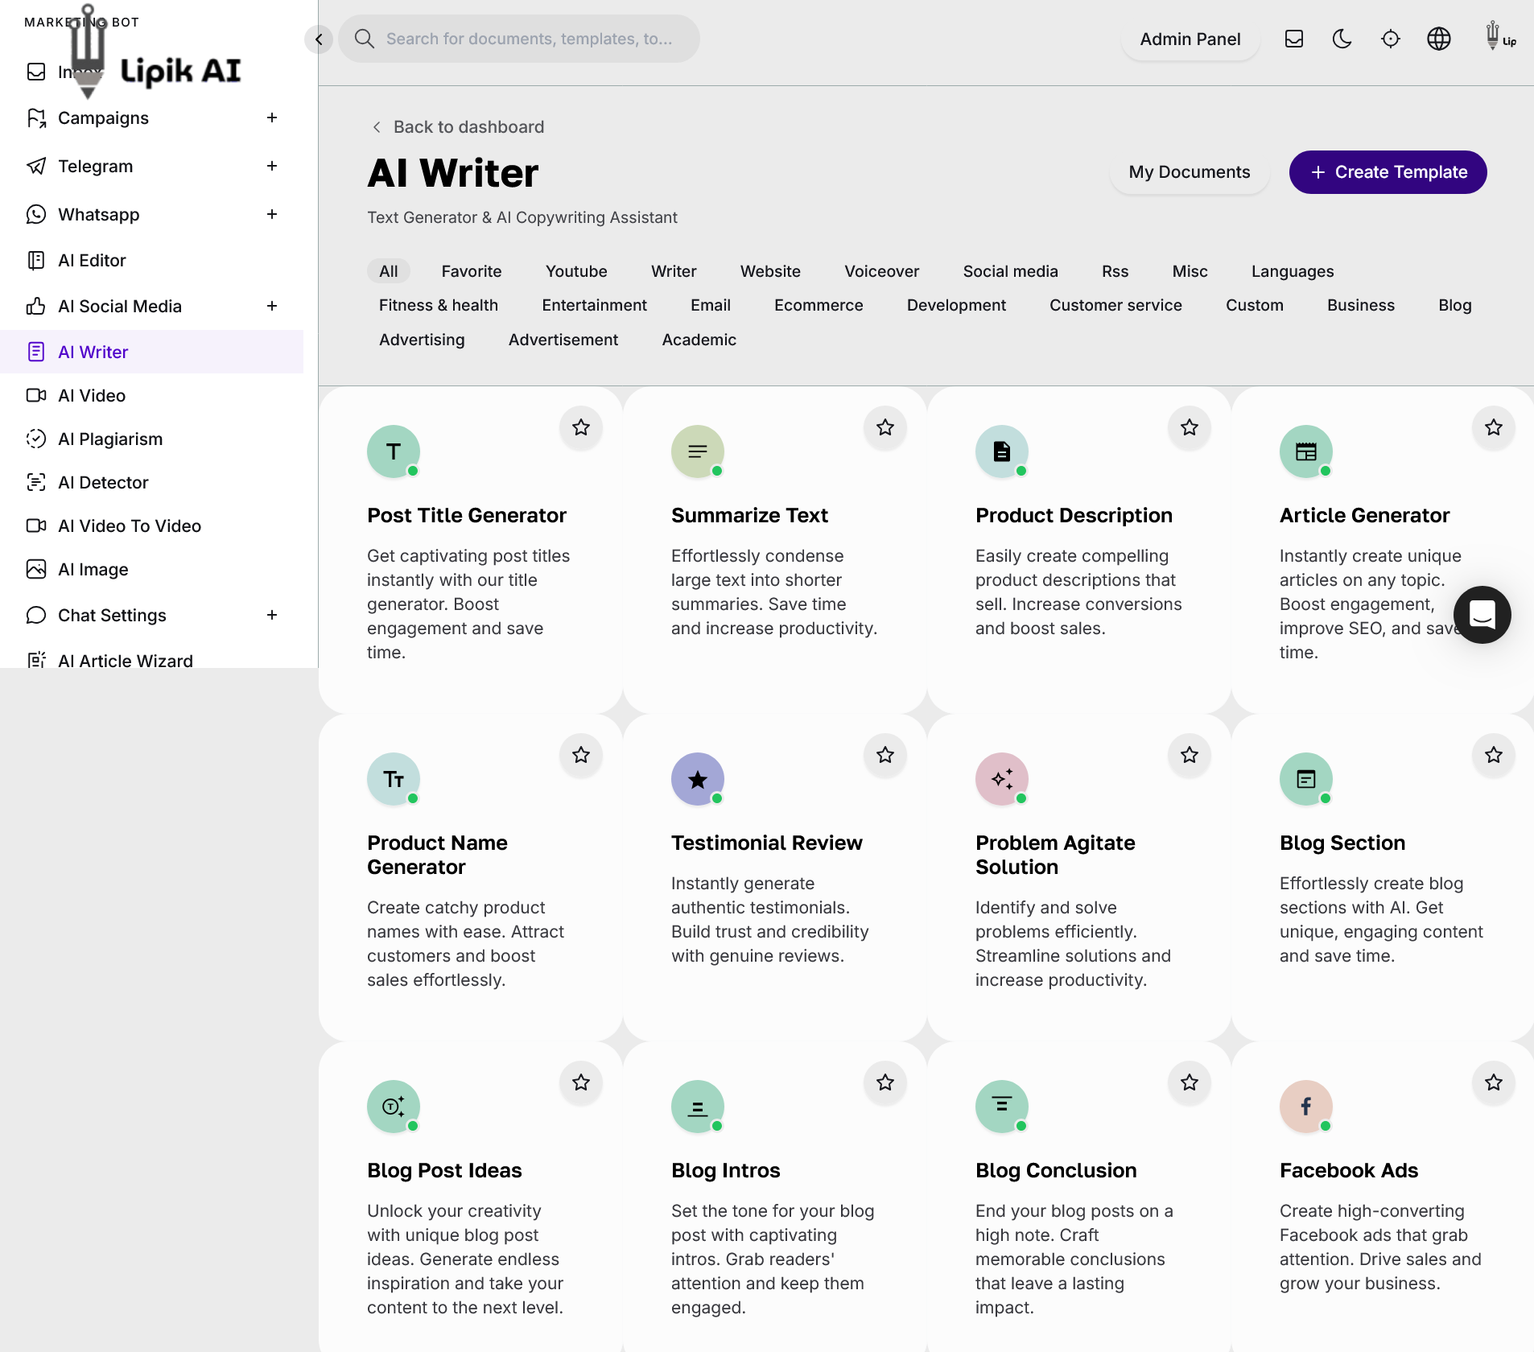Open the Campaigns sidebar link

(x=103, y=117)
